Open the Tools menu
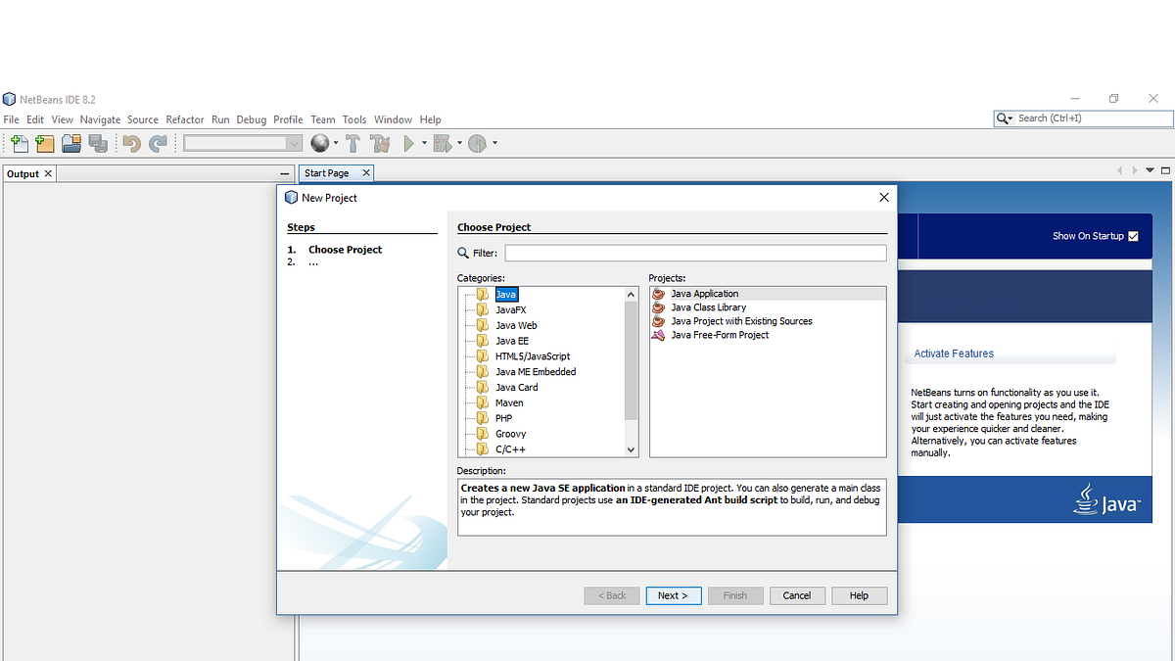 354,119
